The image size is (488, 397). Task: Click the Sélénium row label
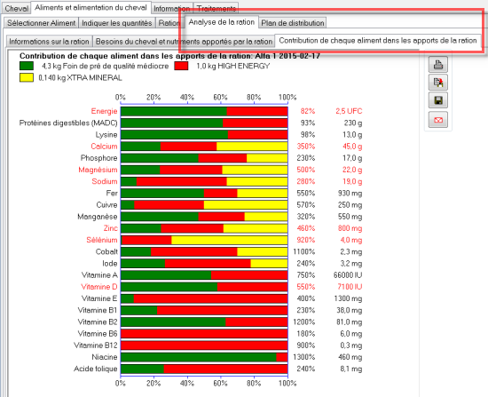tap(102, 240)
